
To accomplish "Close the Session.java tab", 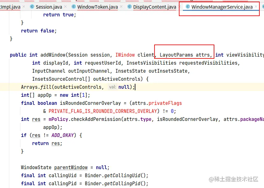I will click(65, 6).
